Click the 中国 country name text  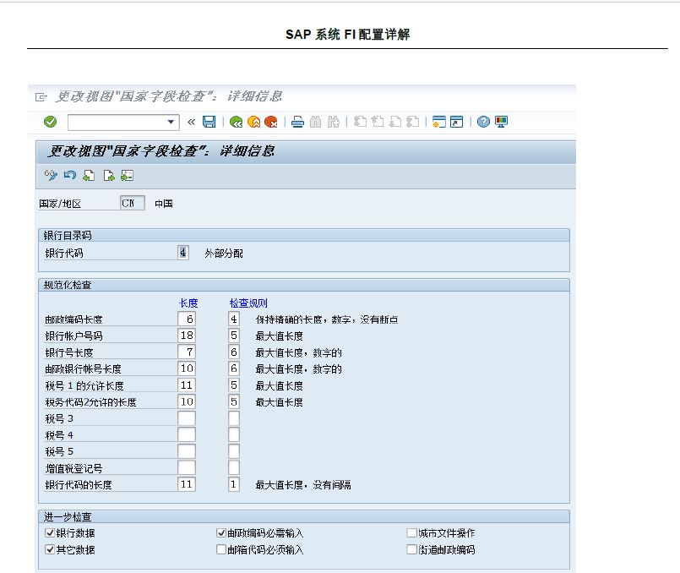164,204
